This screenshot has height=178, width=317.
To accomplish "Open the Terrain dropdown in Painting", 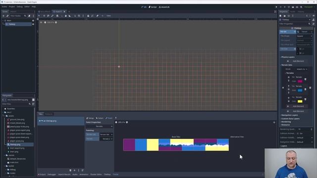I will point(106,139).
